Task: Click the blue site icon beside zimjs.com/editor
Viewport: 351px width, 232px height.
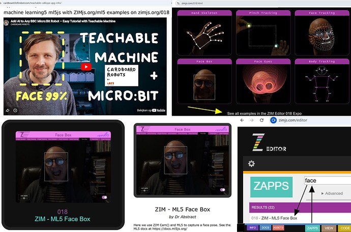Action: (273, 120)
